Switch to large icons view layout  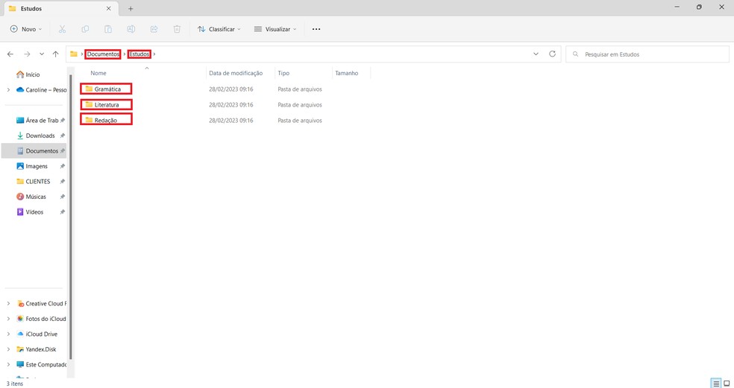click(x=727, y=384)
